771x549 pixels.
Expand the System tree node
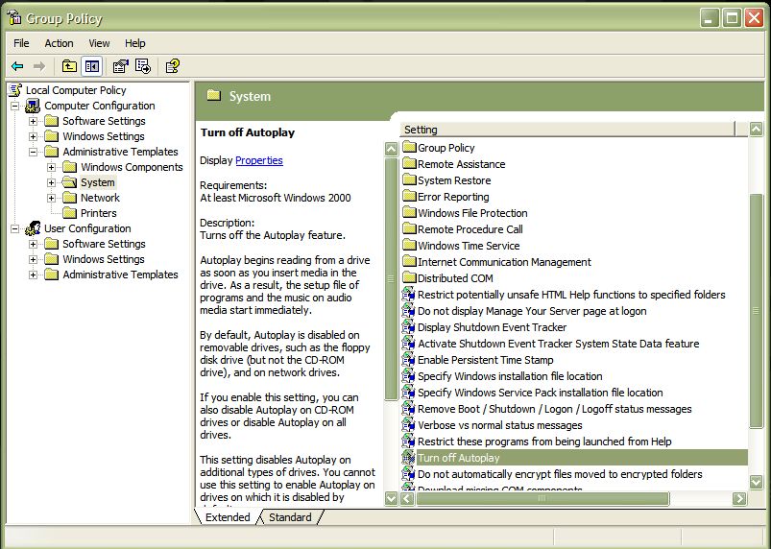pos(51,182)
